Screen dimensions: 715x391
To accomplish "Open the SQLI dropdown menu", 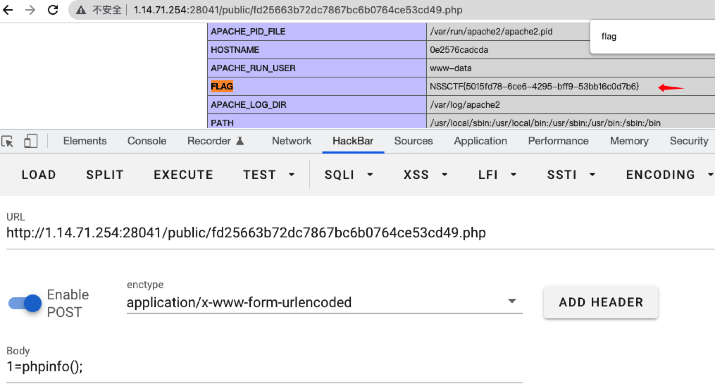I will [349, 175].
